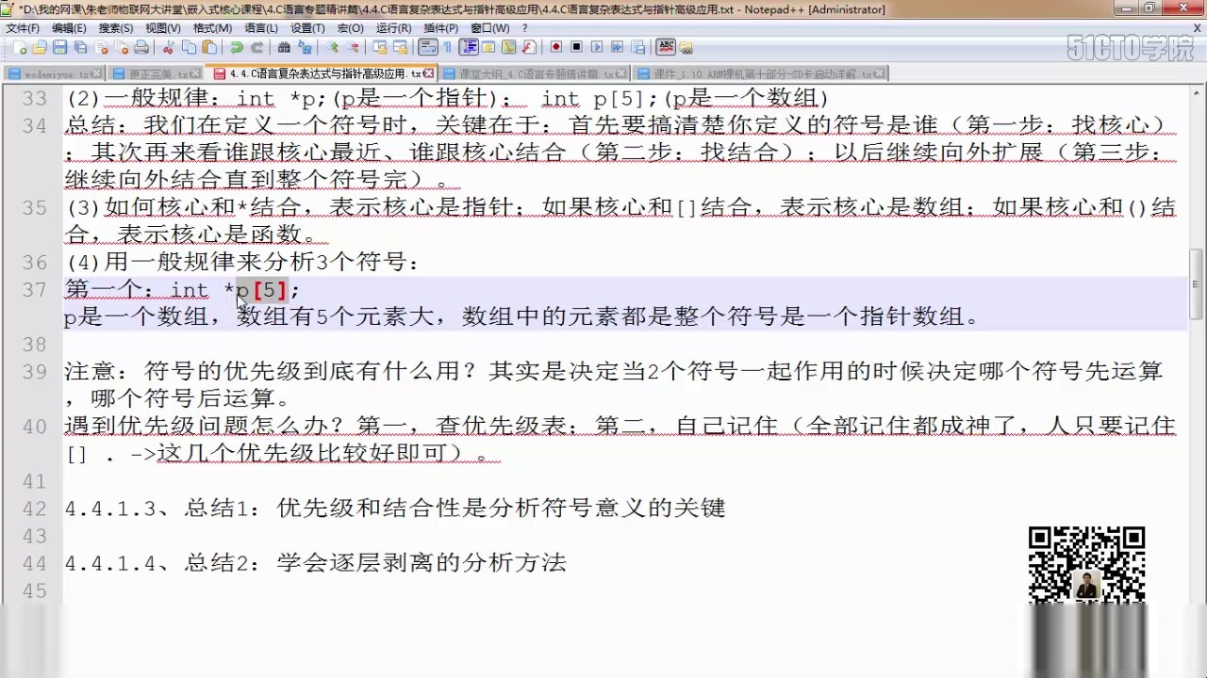Viewport: 1207px width, 678px height.
Task: Click the Copy toolbar icon
Action: coord(189,47)
